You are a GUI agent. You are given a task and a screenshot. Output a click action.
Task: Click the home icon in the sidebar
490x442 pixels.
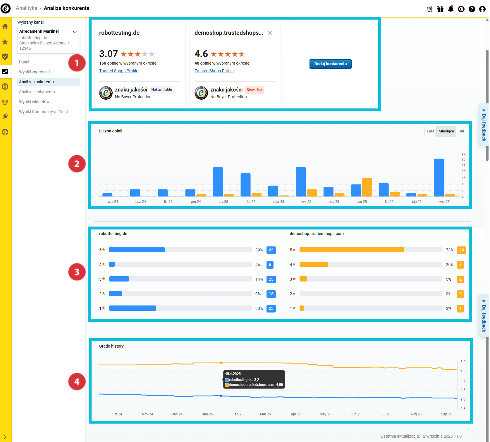pyautogui.click(x=5, y=27)
